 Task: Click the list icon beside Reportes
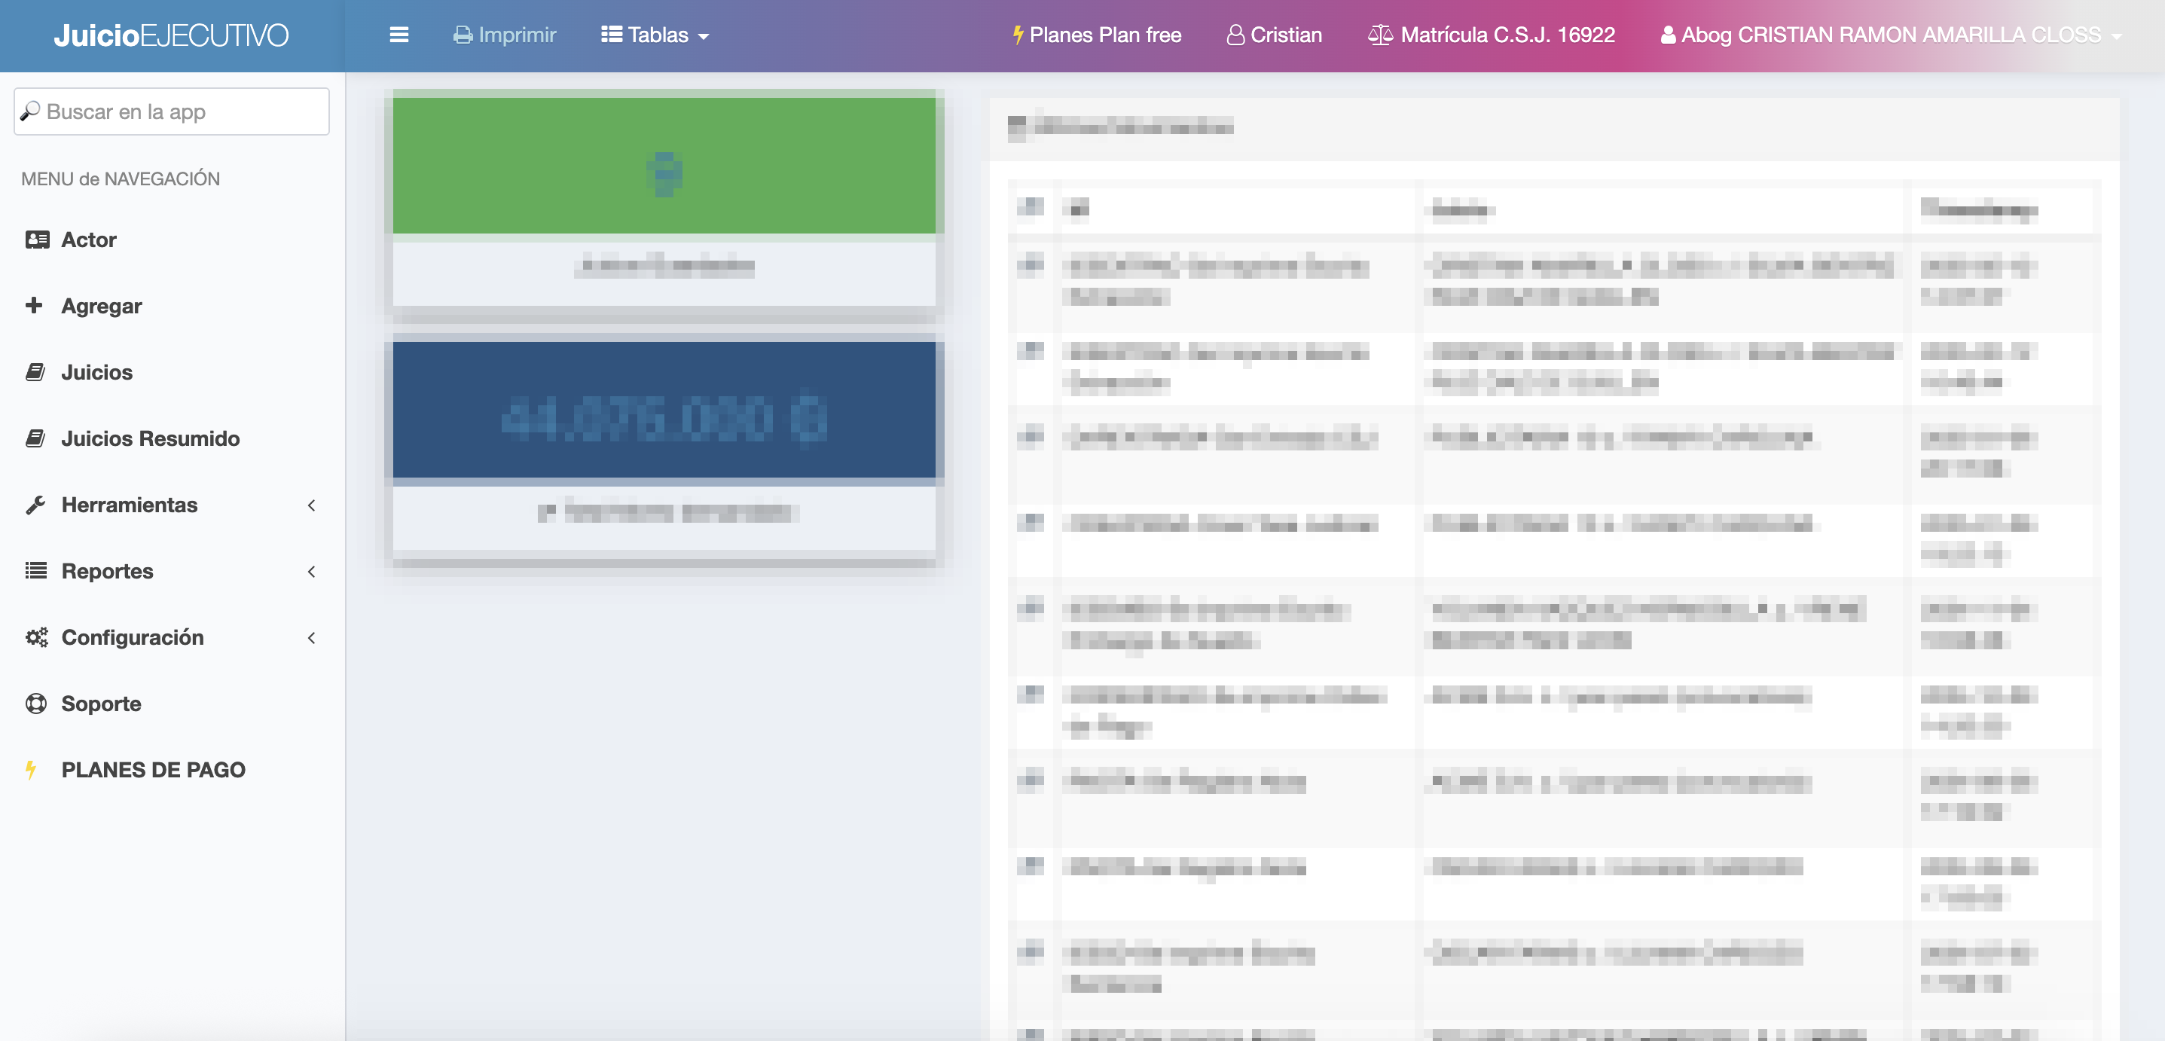click(x=35, y=570)
